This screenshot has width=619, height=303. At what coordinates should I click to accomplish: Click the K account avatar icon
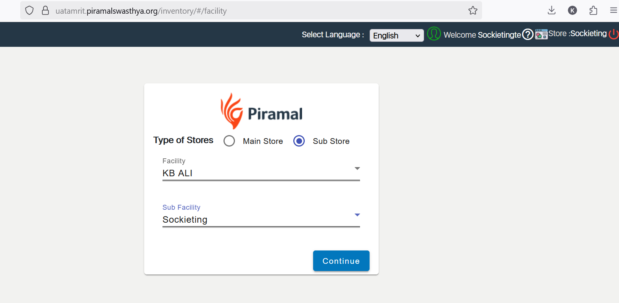pos(572,11)
